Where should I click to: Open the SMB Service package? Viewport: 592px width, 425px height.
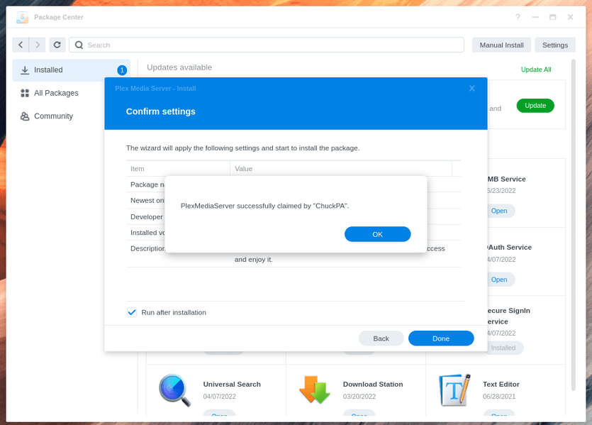point(501,211)
